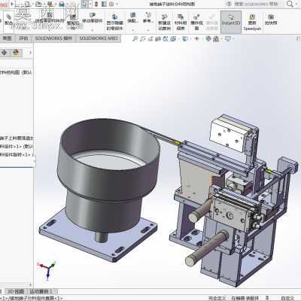301x301 pixels.
Task: Select the root assembly row ending 料结构图 (默认
Action: [17, 72]
